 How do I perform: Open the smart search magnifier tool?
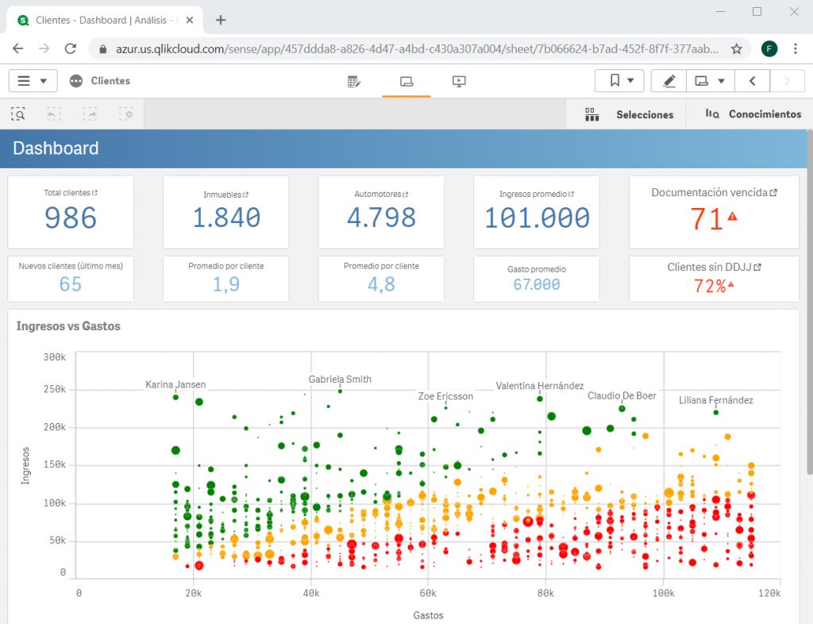pos(18,114)
